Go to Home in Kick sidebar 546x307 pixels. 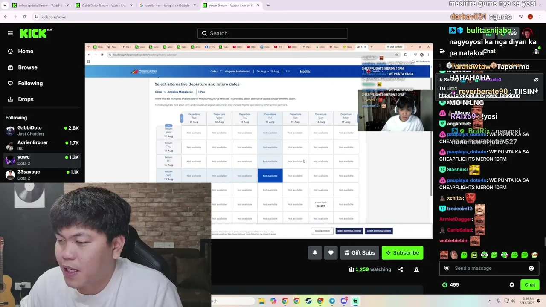(26, 51)
